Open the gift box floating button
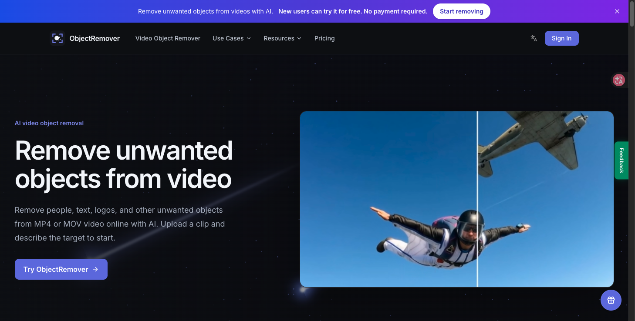 (611, 300)
